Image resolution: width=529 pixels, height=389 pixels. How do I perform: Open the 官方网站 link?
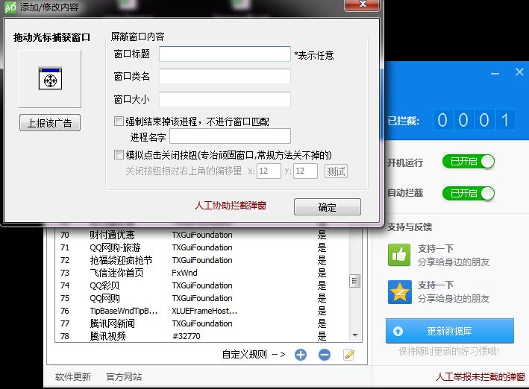(124, 376)
